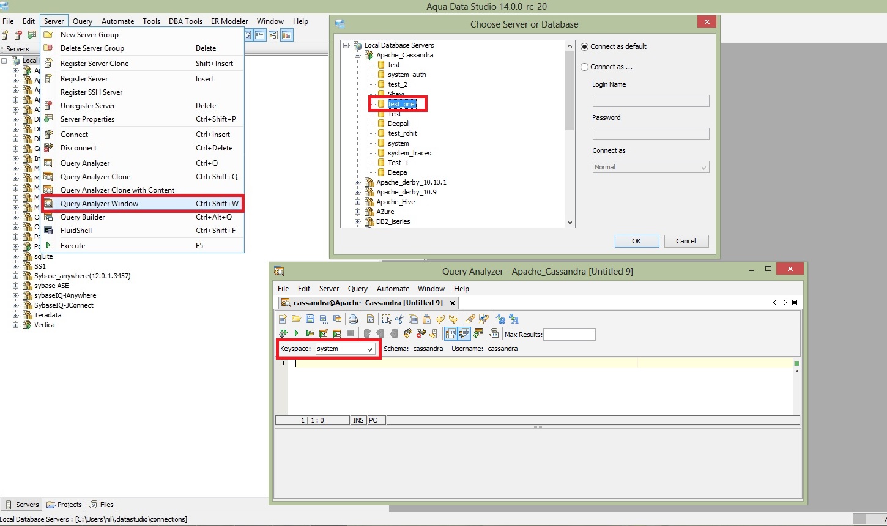Click the Save As icon in Query Analyzer
The height and width of the screenshot is (526, 887).
(x=323, y=319)
